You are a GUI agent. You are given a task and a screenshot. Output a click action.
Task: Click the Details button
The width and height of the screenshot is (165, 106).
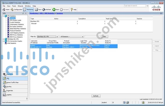(157, 42)
